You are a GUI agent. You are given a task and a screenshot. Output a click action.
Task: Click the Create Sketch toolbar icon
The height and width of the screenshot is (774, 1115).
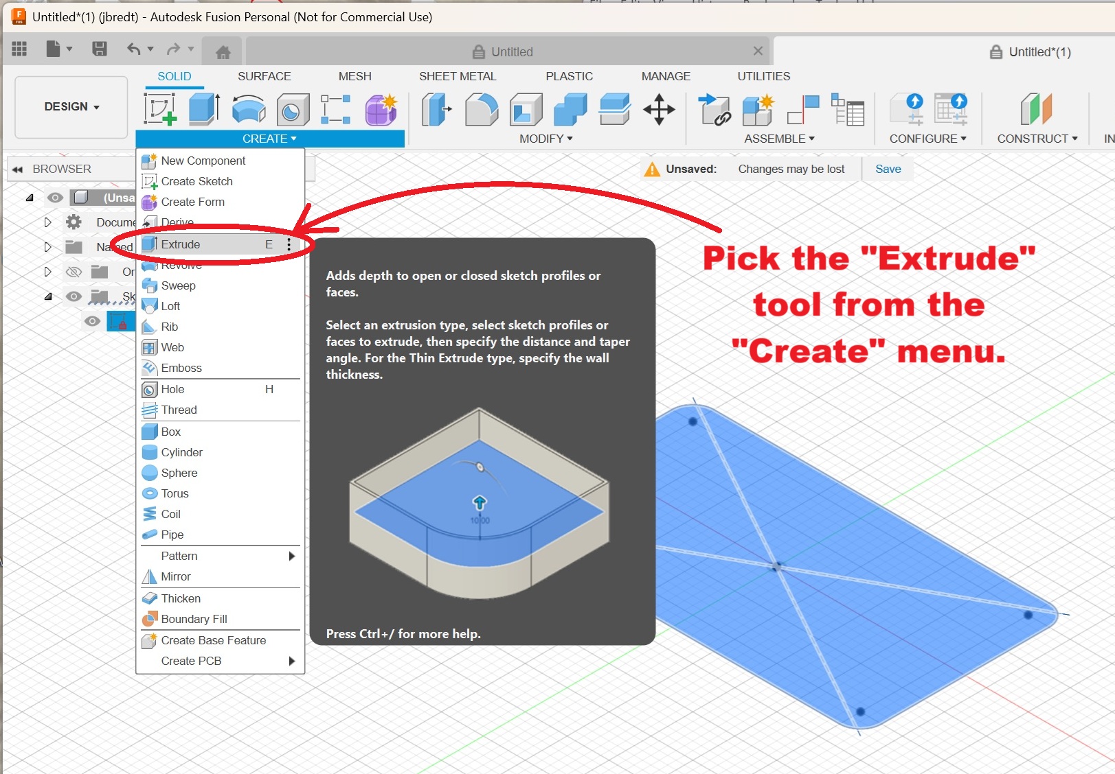tap(160, 109)
